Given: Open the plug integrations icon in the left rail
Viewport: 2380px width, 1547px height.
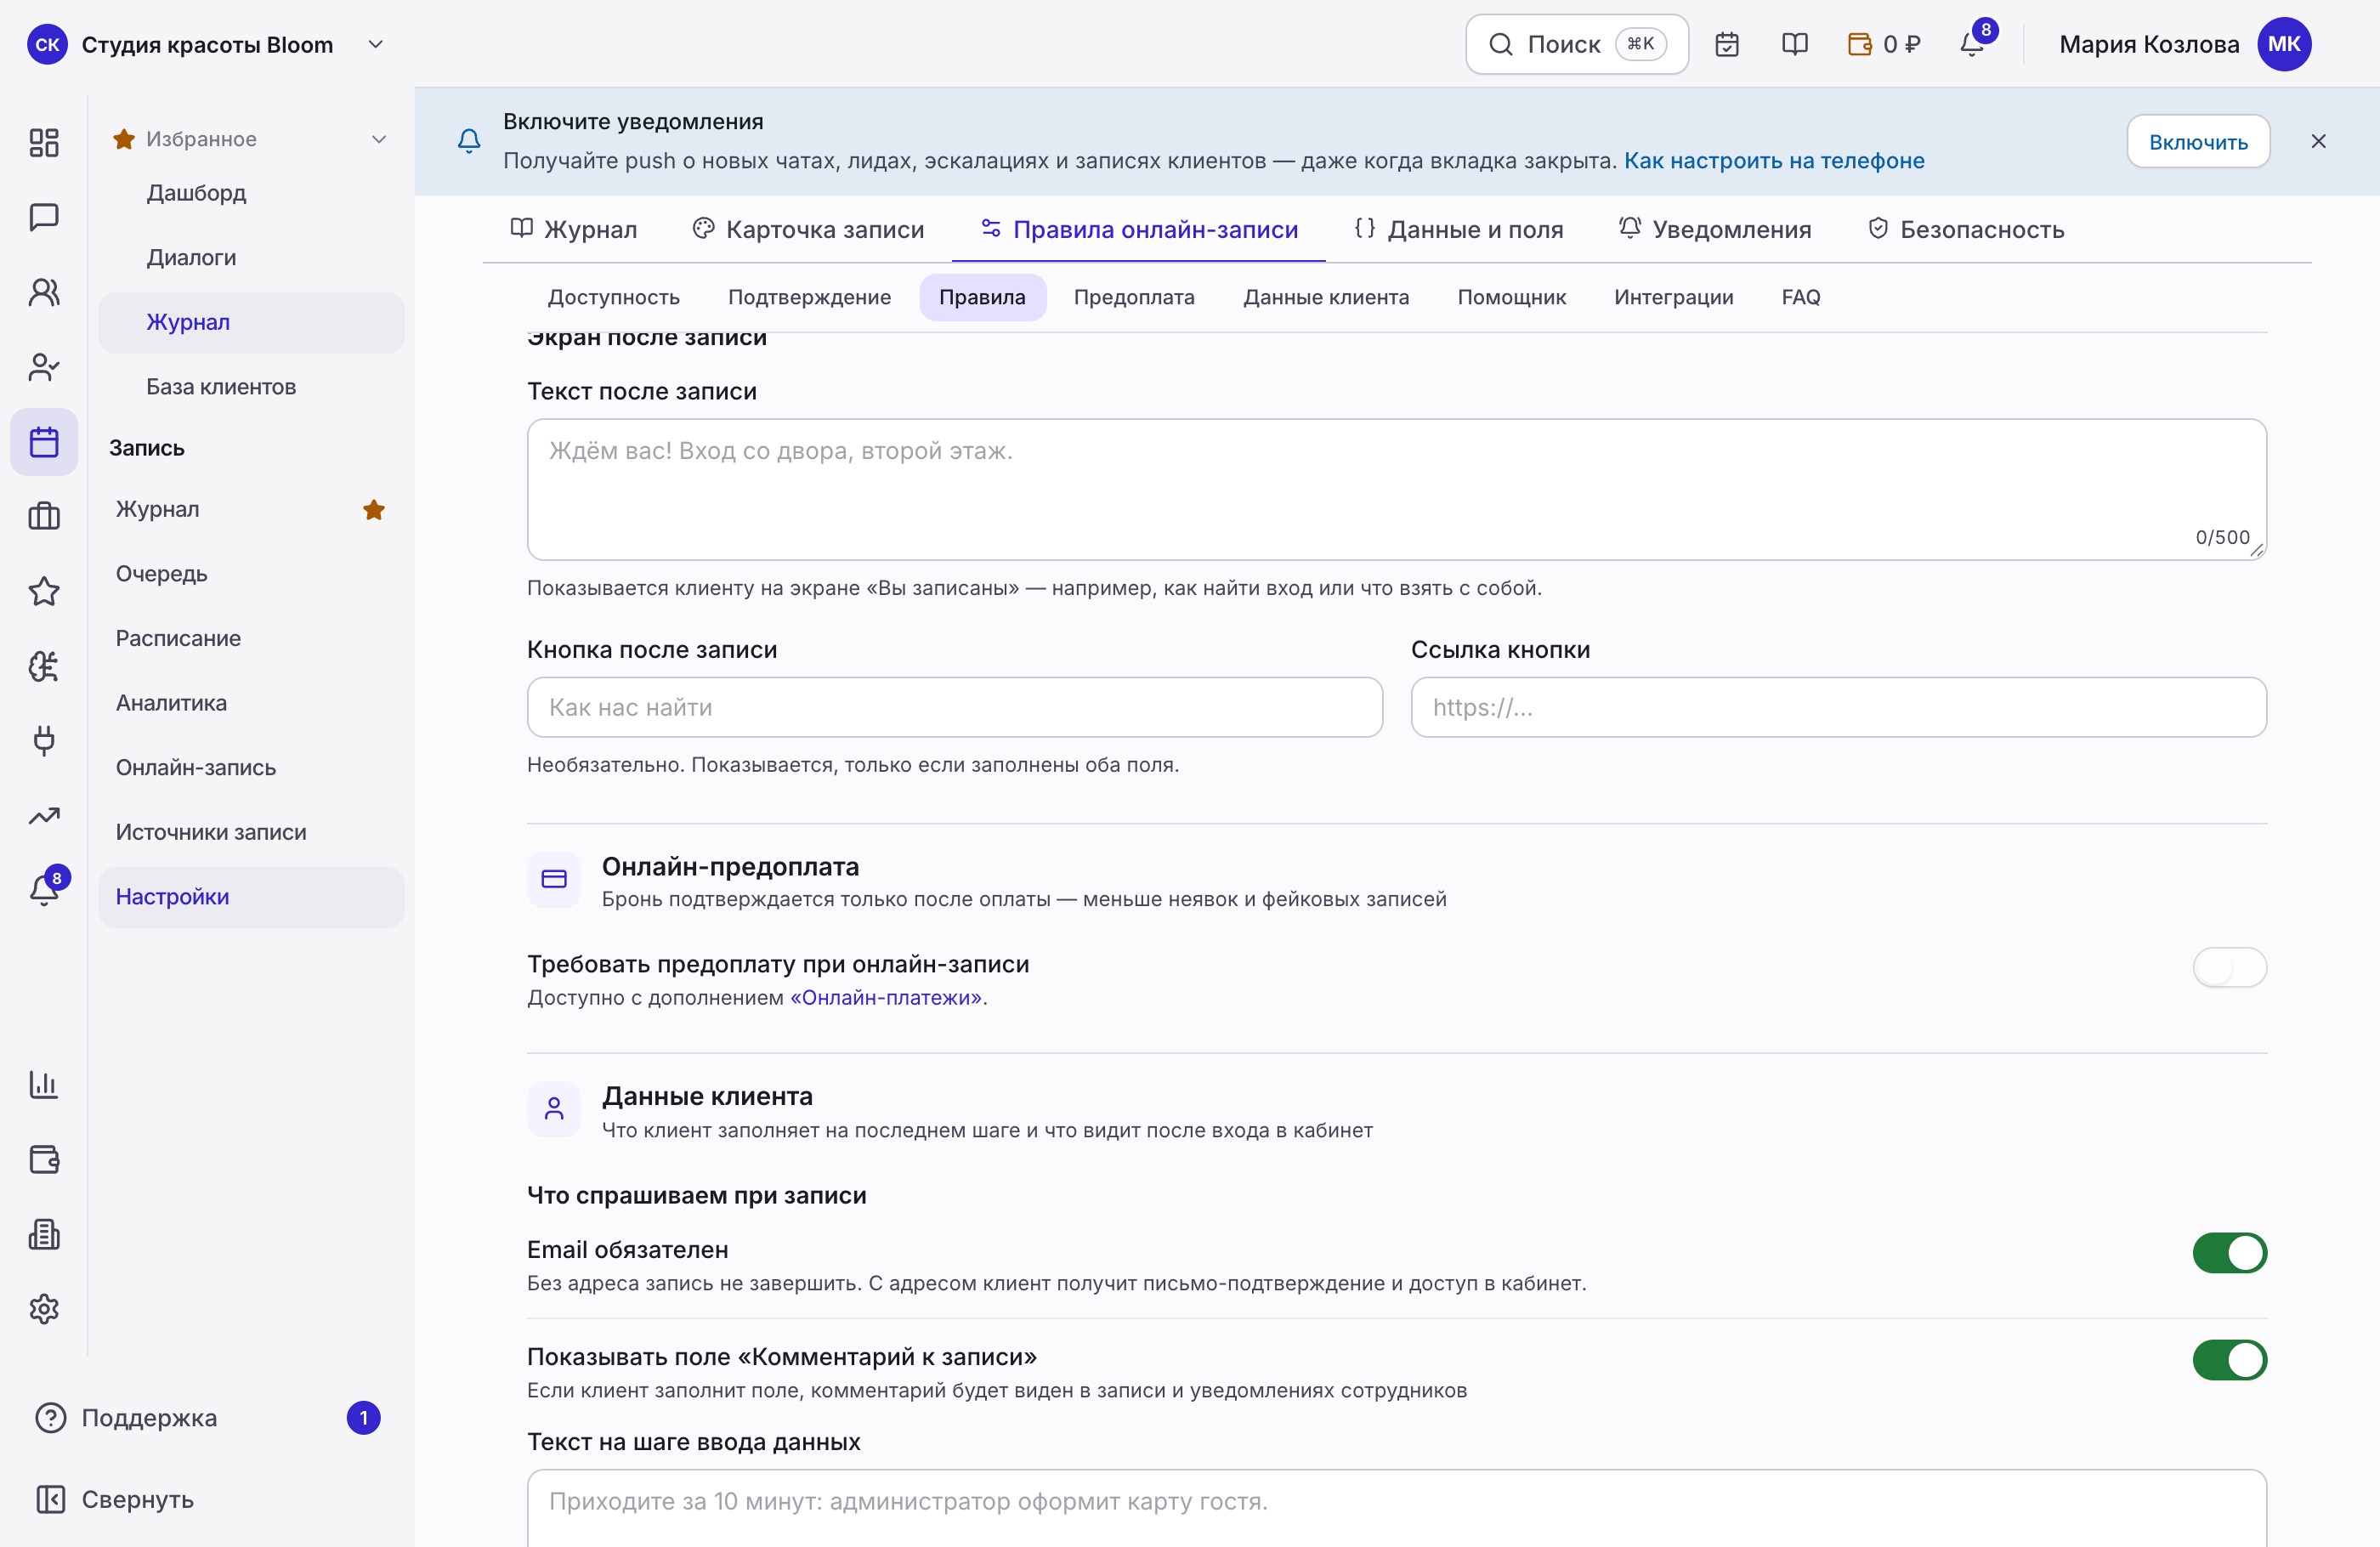Looking at the screenshot, I should pos(44,741).
